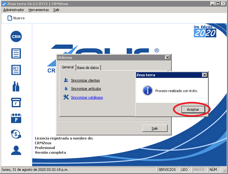Maximize the main Zeus terra window

coord(218,4)
